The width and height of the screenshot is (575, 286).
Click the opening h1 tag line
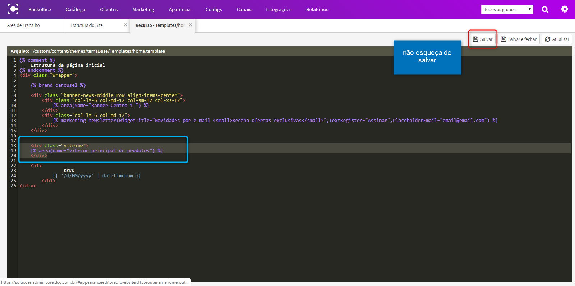pos(36,166)
